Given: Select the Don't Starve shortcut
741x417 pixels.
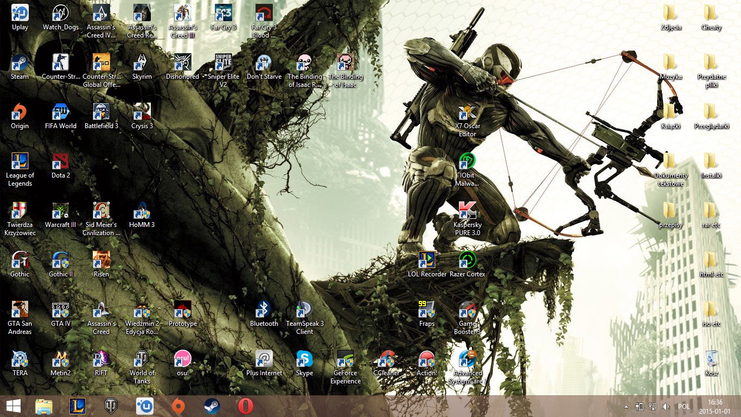Looking at the screenshot, I should point(264,67).
